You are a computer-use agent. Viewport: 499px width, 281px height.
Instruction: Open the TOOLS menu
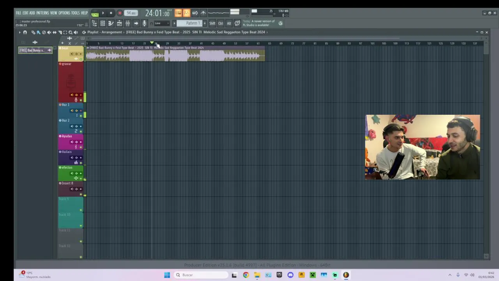pos(75,13)
